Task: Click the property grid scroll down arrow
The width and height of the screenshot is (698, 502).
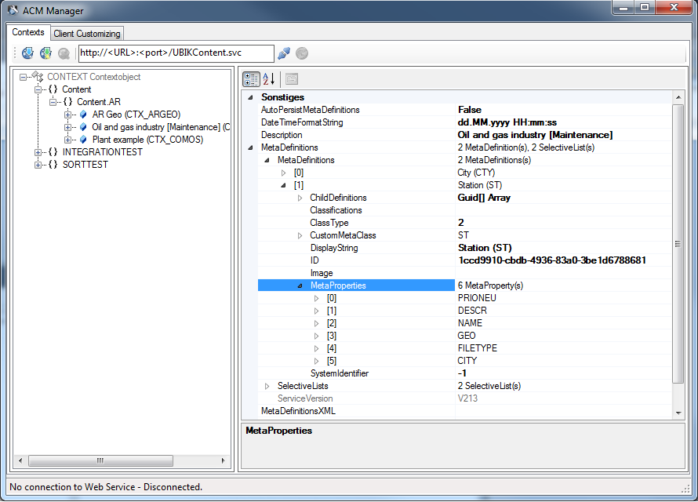Action: pyautogui.click(x=678, y=413)
